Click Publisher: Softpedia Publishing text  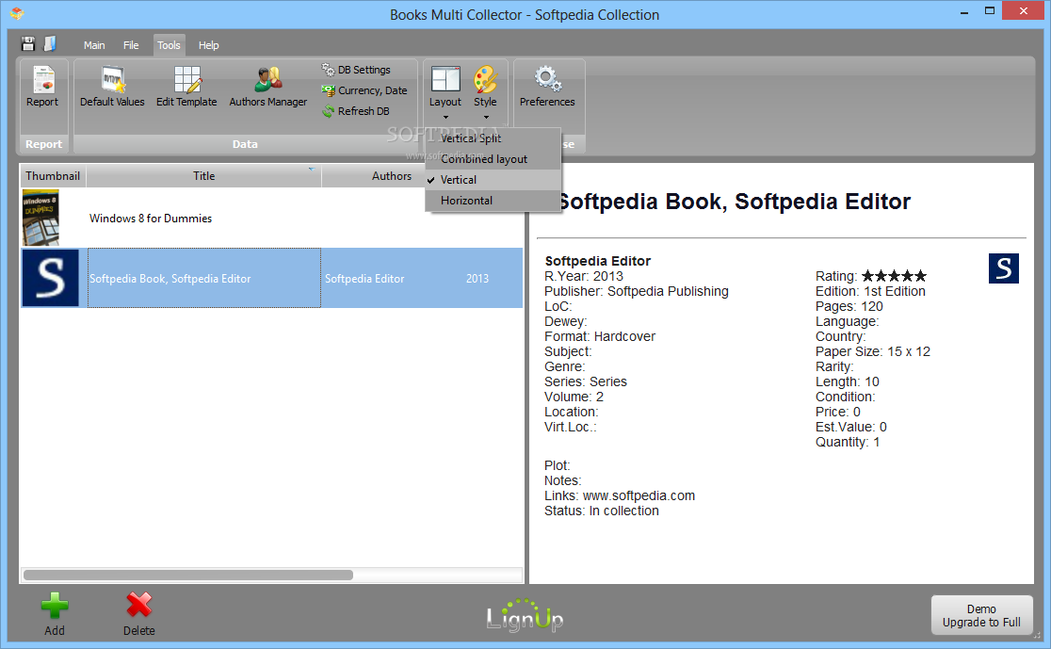pyautogui.click(x=636, y=291)
